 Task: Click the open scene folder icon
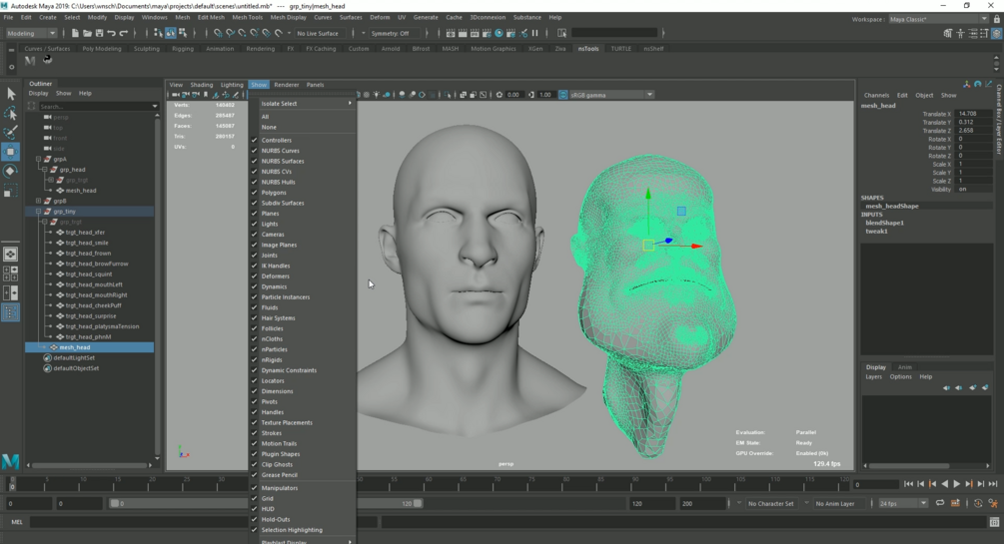coord(87,33)
